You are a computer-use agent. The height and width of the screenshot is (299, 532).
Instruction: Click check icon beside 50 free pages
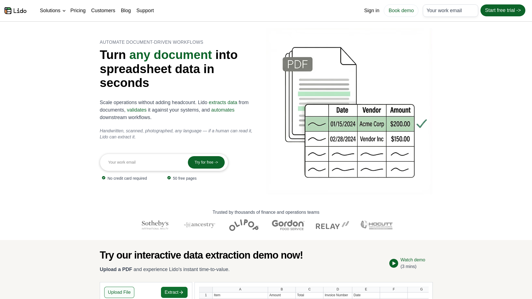coord(169,178)
